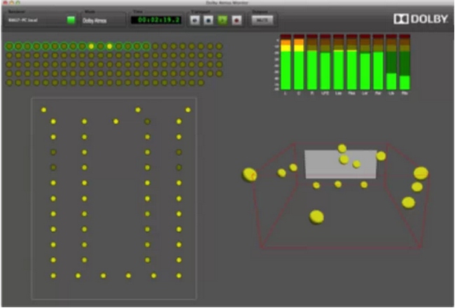
Task: Click the Lts channel level meter
Action: (391, 62)
